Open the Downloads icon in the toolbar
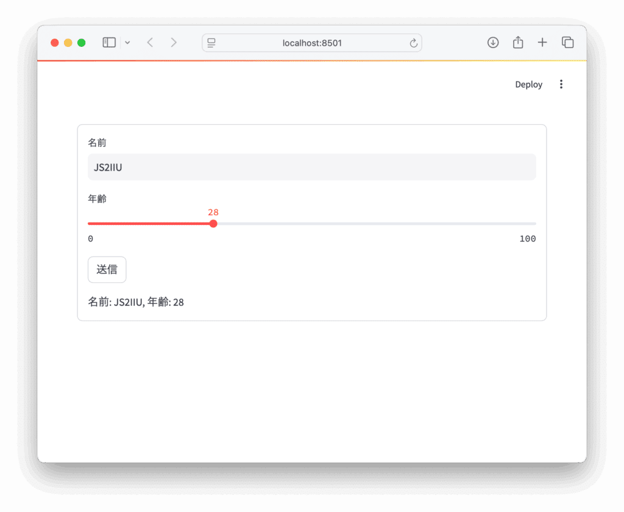 (492, 42)
